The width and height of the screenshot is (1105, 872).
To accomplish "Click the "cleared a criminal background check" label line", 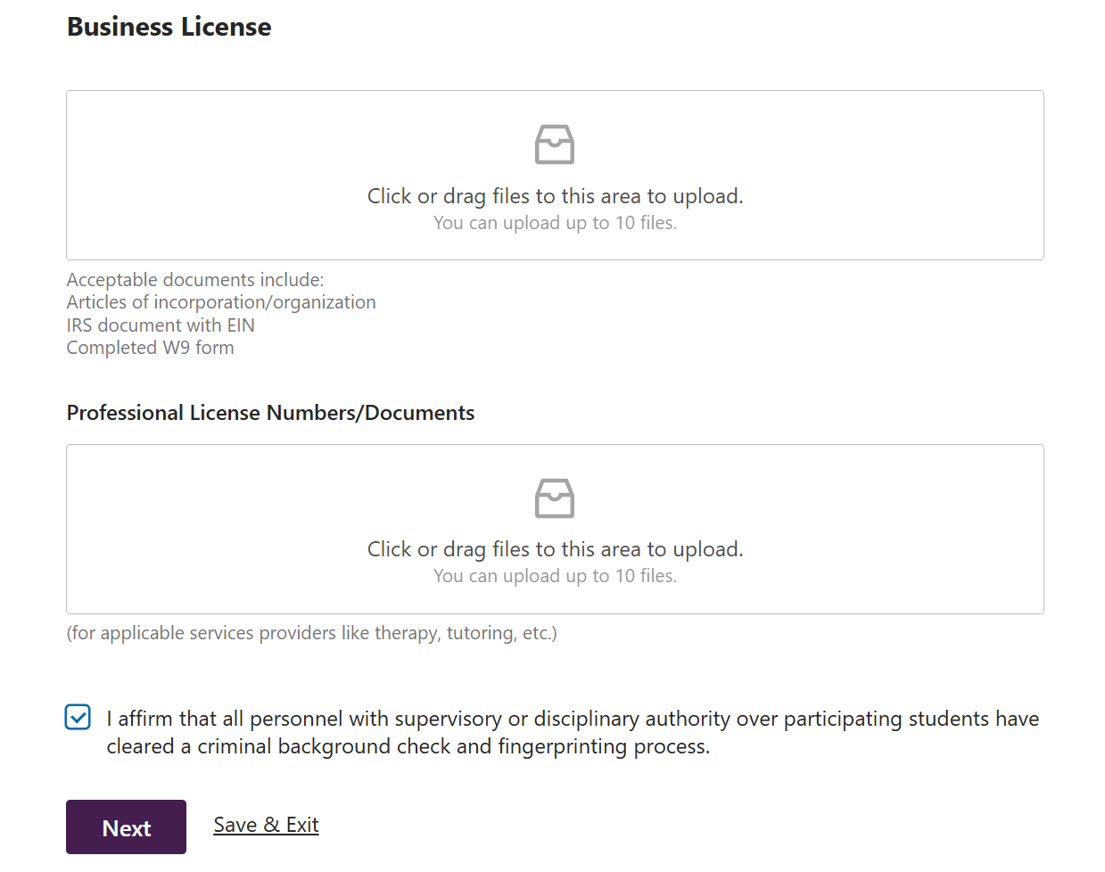I will 408,746.
